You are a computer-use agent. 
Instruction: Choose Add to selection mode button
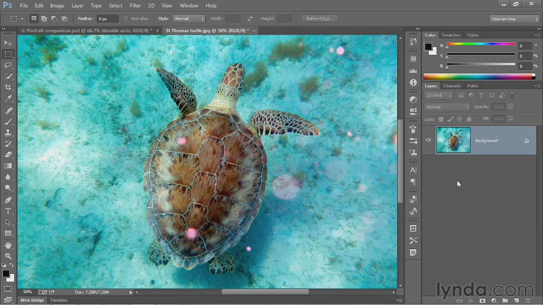point(44,18)
